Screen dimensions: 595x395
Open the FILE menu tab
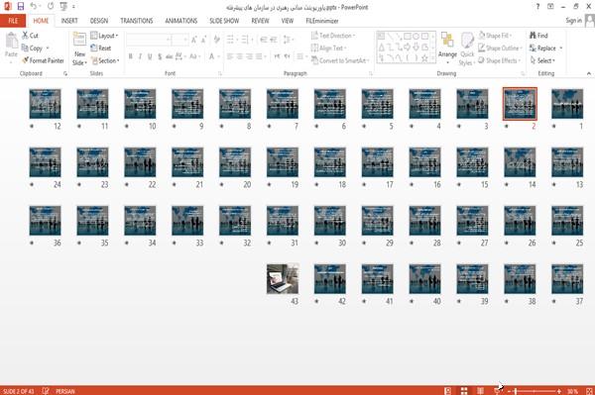coord(13,21)
